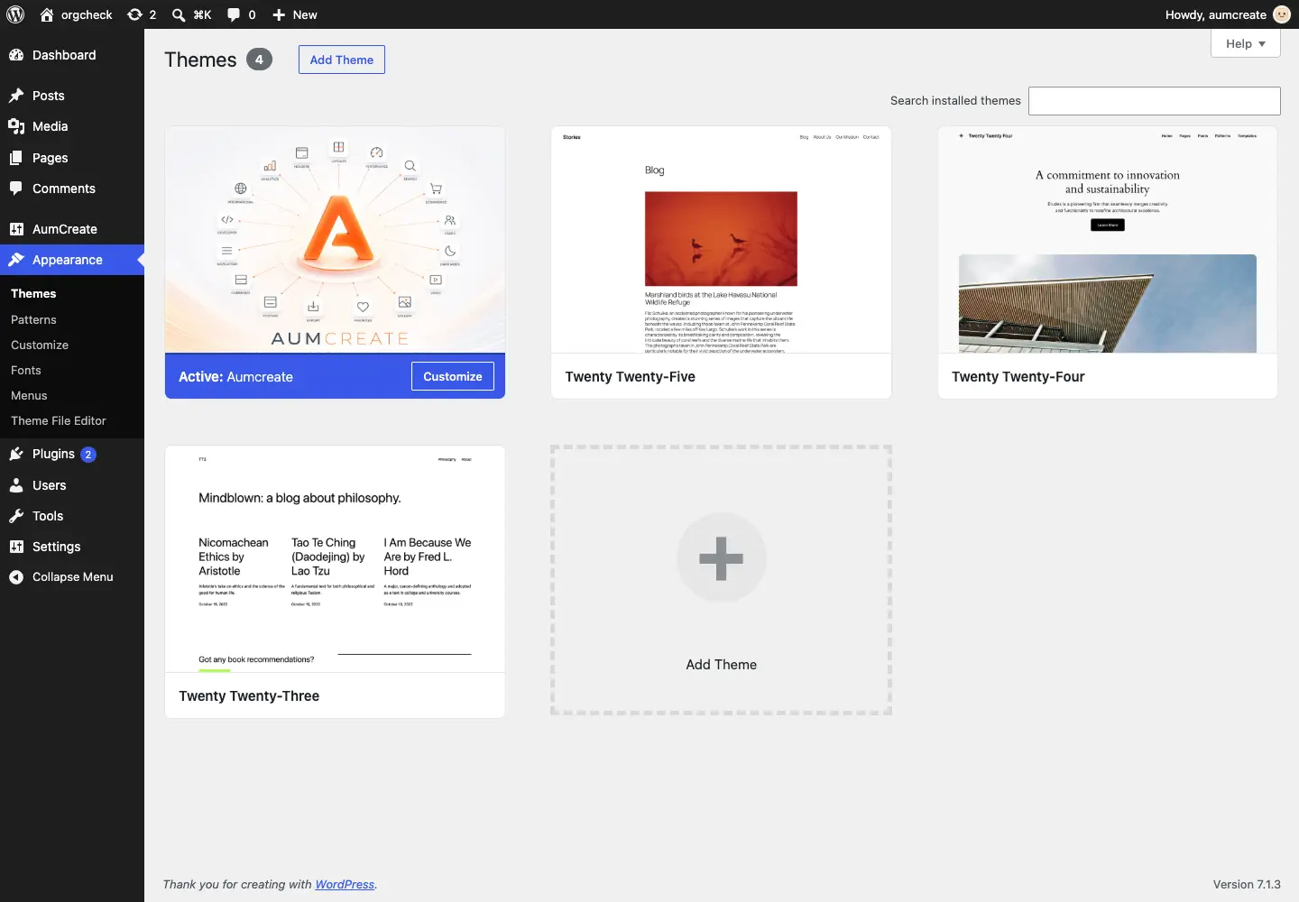Click the large plus icon in Add Theme tile
This screenshot has height=902, width=1299.
(722, 557)
